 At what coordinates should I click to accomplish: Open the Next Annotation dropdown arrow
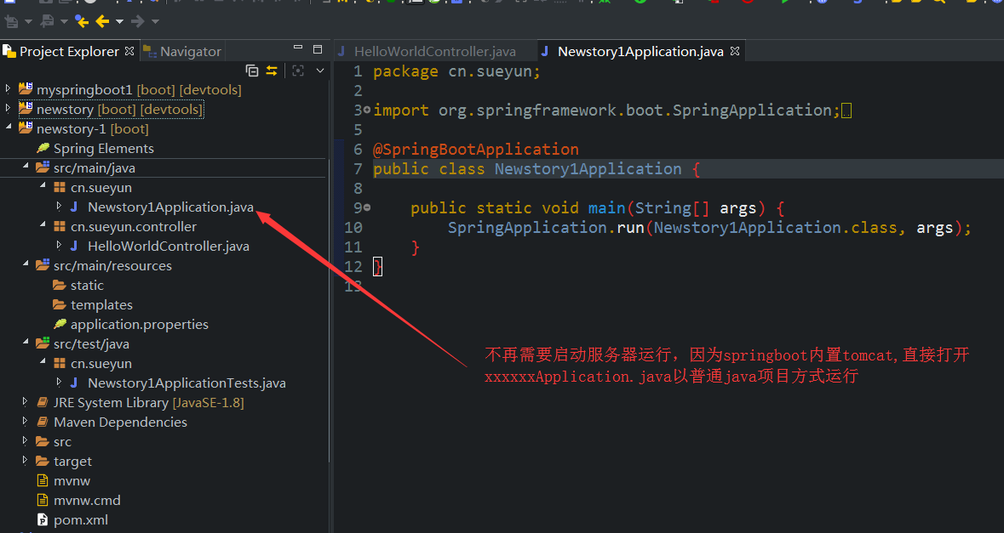pyautogui.click(x=28, y=22)
